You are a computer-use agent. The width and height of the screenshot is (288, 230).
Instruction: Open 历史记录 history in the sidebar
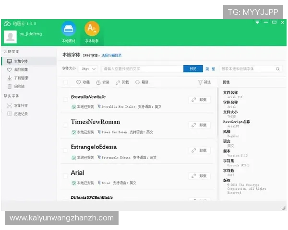tap(17, 114)
